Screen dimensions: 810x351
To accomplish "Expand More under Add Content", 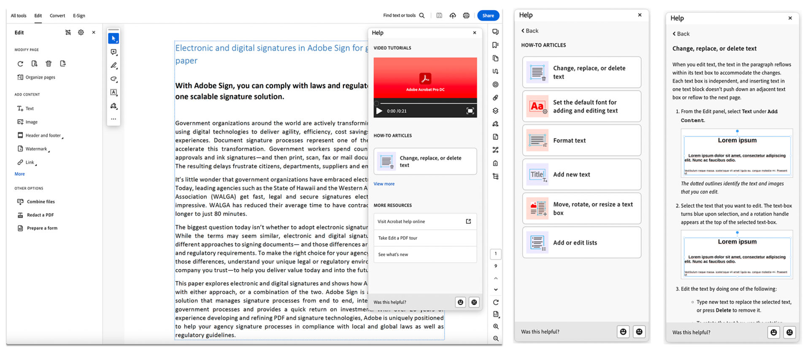I will (20, 174).
